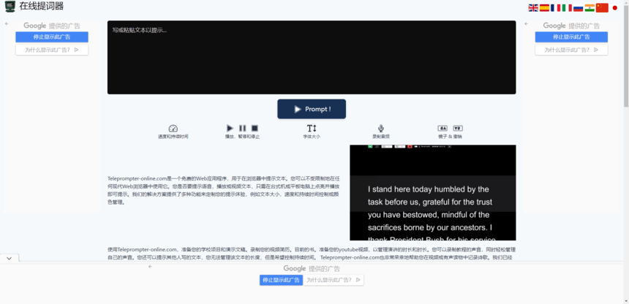Screen dimensions: 629x304
Task: Click inside the dark script text area
Action: 312,57
